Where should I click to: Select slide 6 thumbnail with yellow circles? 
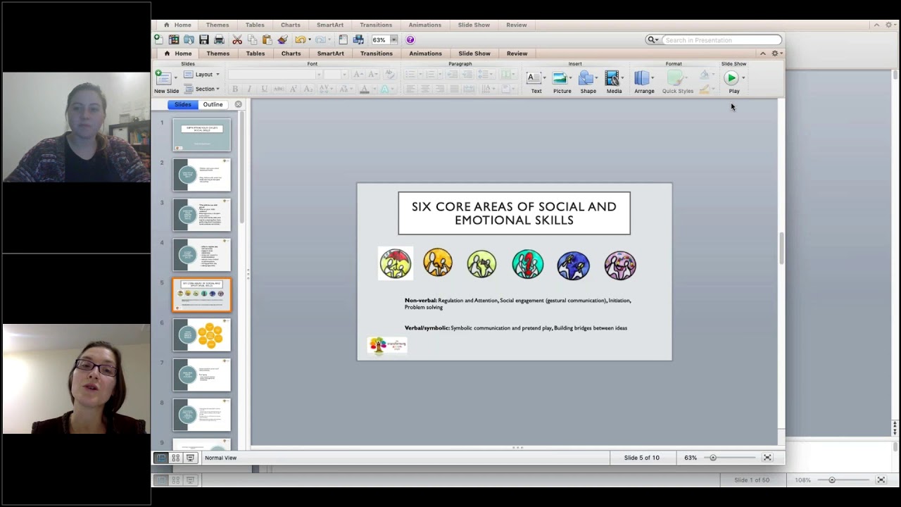(202, 335)
